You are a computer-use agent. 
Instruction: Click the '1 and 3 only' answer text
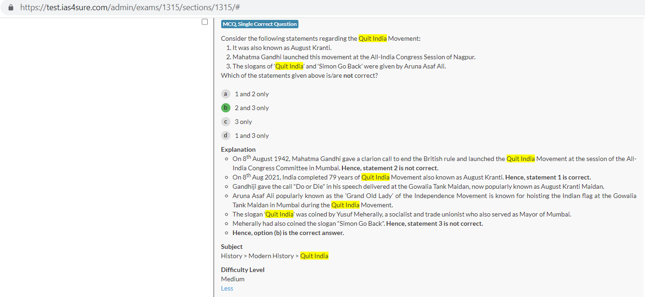tap(252, 136)
